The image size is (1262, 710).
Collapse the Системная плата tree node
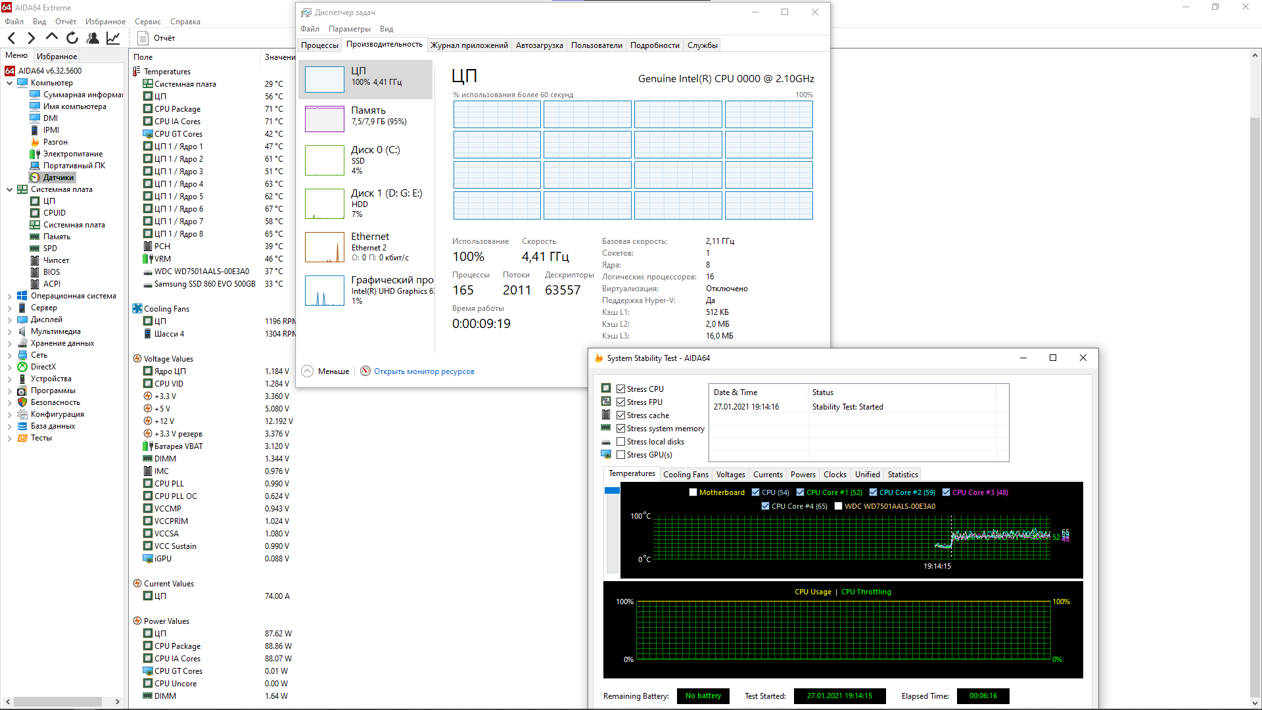[9, 190]
